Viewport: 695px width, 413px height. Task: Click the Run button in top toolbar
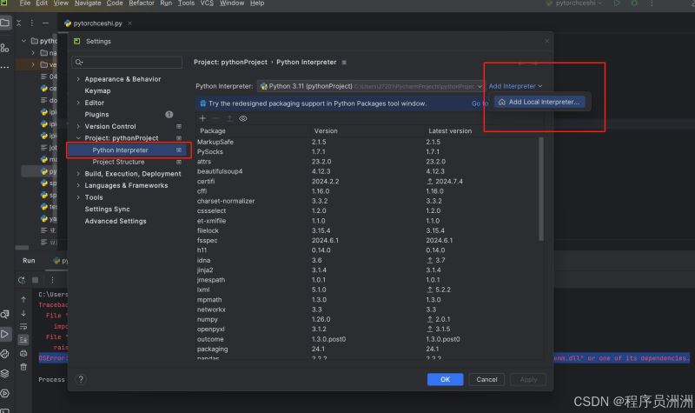tap(617, 3)
